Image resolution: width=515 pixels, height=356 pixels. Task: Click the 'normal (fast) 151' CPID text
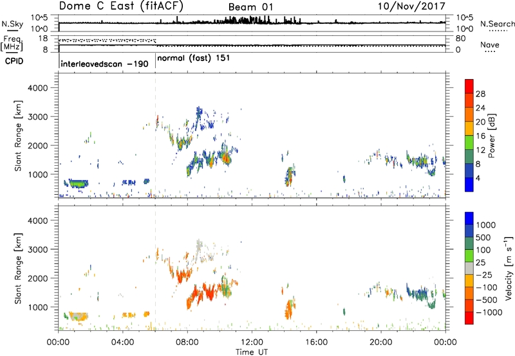pyautogui.click(x=194, y=58)
